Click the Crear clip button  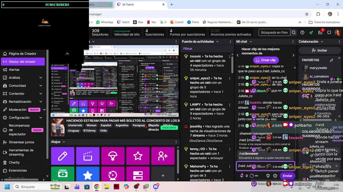266,60
